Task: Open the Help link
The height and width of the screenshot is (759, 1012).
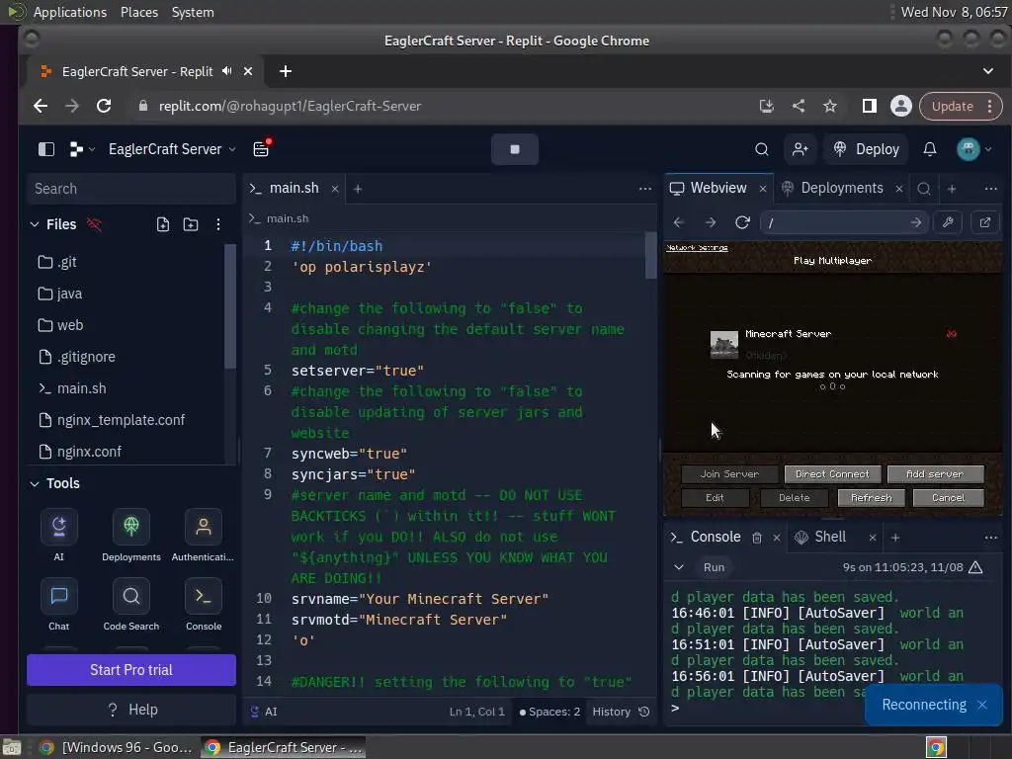Action: [131, 710]
